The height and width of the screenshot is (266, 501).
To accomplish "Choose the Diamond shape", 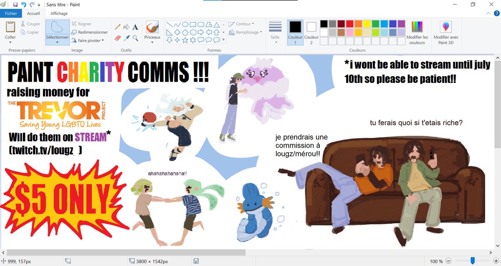I will click(x=177, y=32).
